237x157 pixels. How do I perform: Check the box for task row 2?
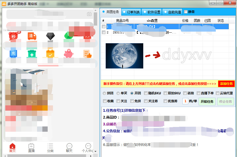(x=104, y=32)
